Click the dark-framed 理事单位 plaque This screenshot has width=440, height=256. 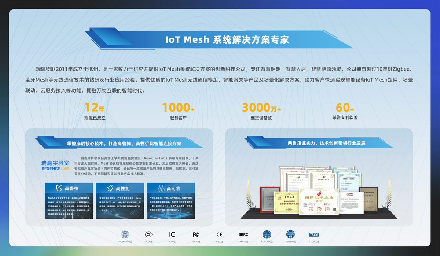[x=368, y=200]
